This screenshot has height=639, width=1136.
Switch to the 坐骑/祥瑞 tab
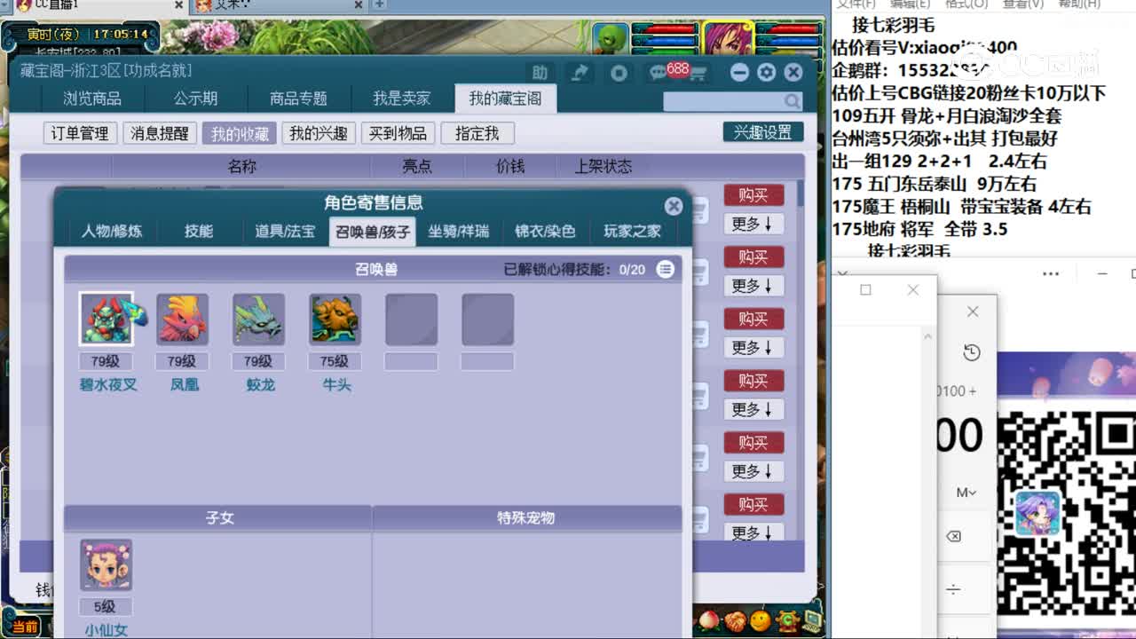click(x=458, y=232)
